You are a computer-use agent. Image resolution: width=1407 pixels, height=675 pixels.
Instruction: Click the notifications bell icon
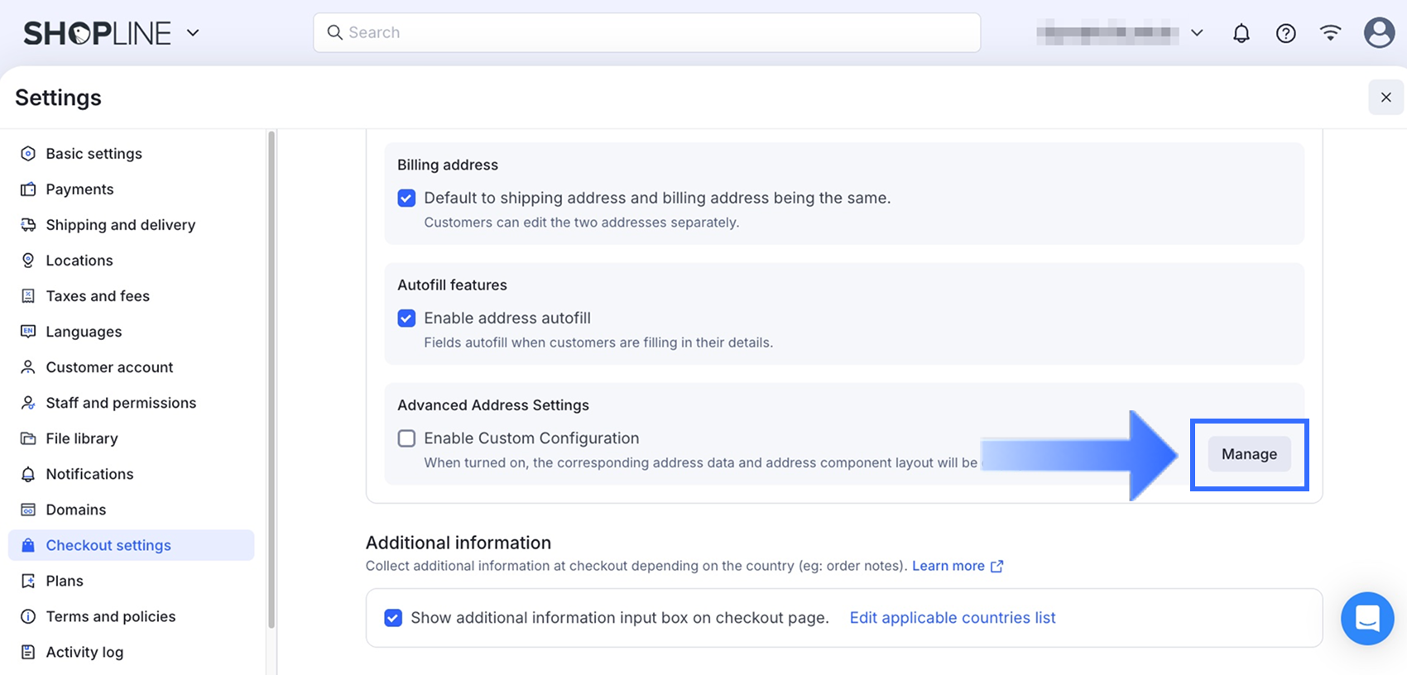(1241, 33)
